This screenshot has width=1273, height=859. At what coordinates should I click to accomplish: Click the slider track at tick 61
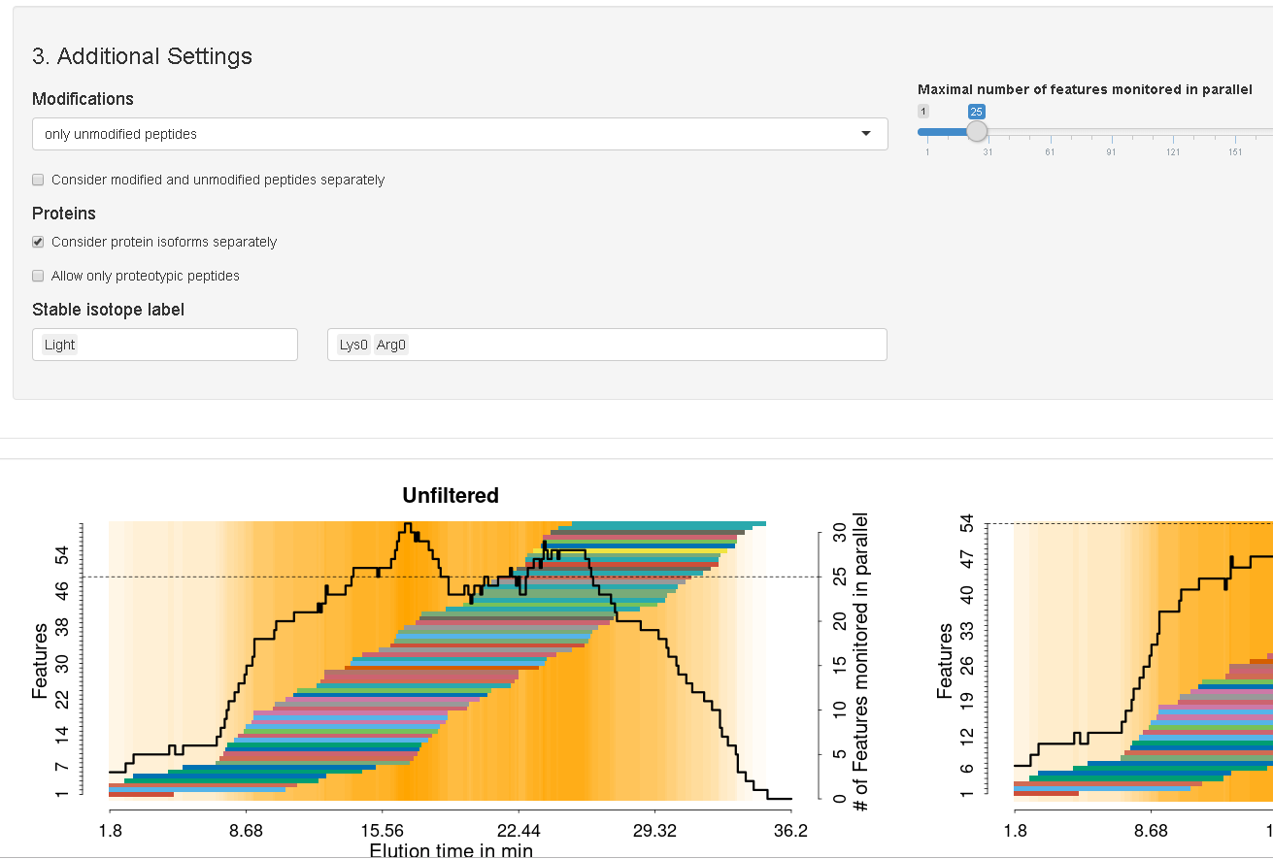coord(1050,132)
